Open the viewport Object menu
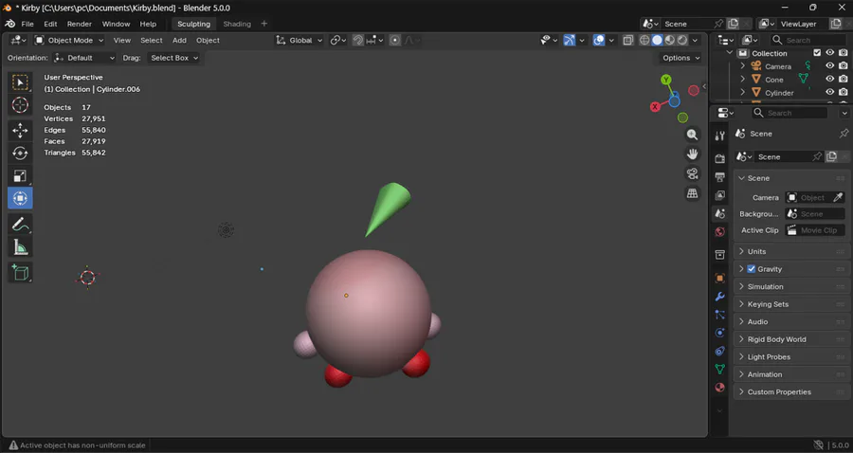This screenshot has width=853, height=453. point(208,40)
